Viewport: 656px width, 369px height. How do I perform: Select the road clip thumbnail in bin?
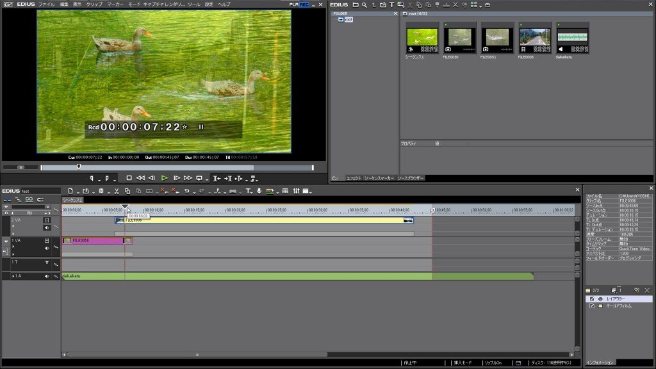click(534, 37)
